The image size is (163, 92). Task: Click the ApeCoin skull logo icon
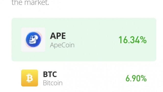click(x=33, y=40)
